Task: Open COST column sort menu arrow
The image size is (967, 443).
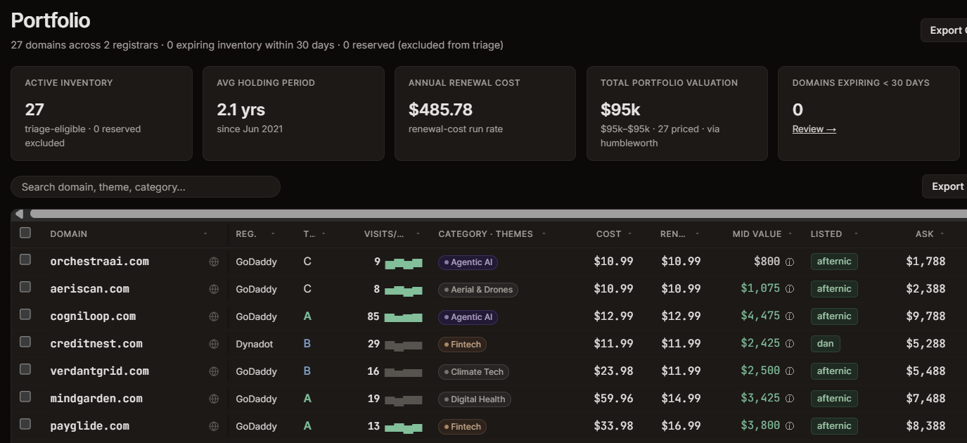Action: pos(630,234)
